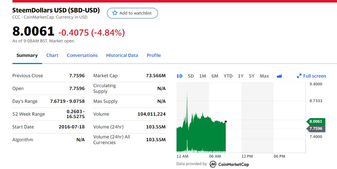The width and height of the screenshot is (337, 169).
Task: Click the 8.7333 y-axis label
Action: coord(316,101)
